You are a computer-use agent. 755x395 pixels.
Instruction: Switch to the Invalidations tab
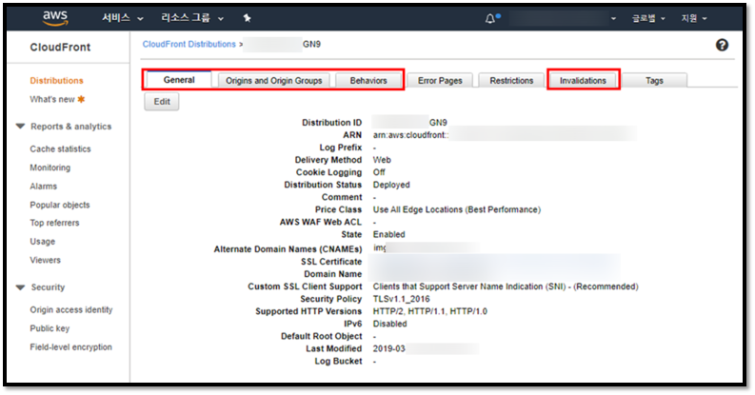point(583,80)
